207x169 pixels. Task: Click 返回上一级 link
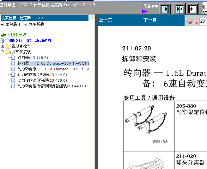(x=17, y=35)
